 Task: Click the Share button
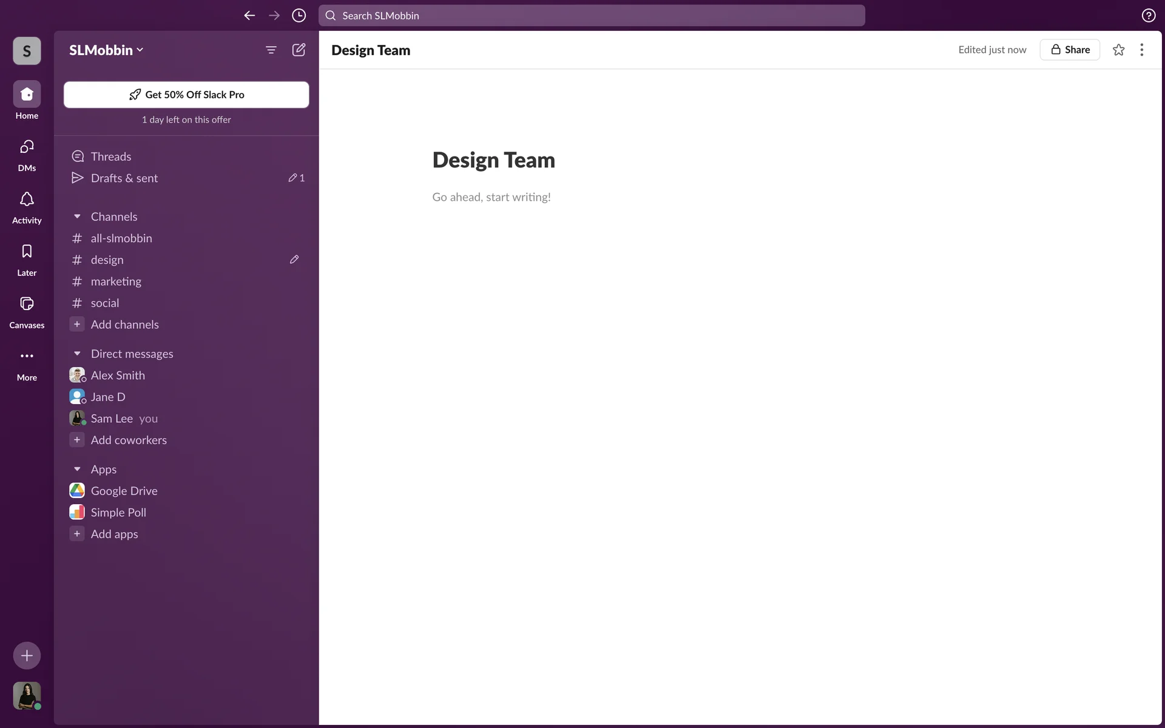(1070, 50)
